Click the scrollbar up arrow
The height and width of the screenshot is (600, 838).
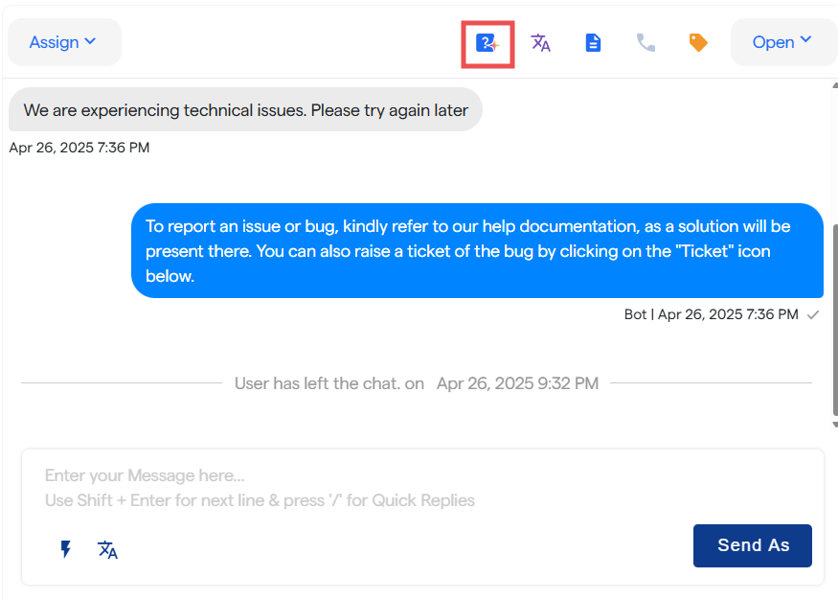point(834,86)
